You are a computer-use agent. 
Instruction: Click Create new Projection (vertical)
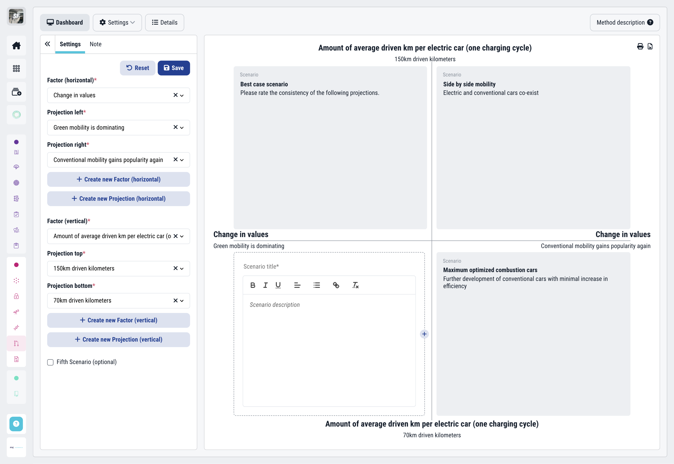(118, 339)
